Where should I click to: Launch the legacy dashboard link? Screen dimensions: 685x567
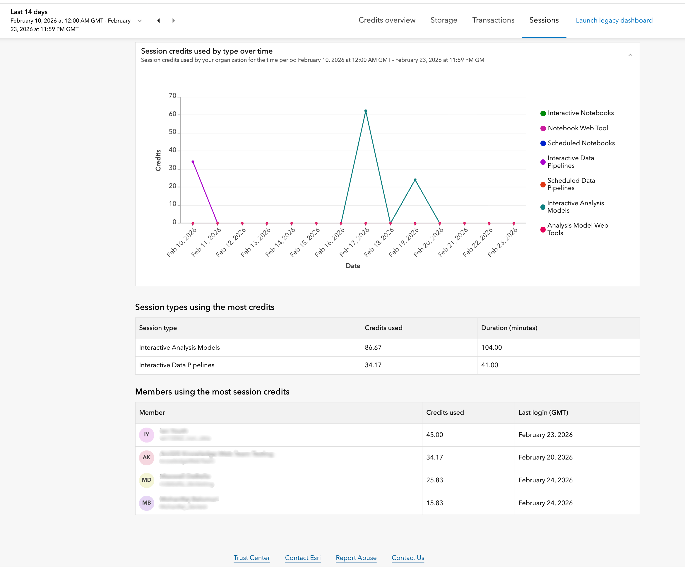coord(614,20)
